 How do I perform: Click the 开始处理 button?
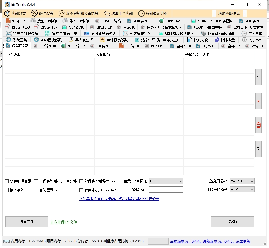pyautogui.click(x=232, y=222)
